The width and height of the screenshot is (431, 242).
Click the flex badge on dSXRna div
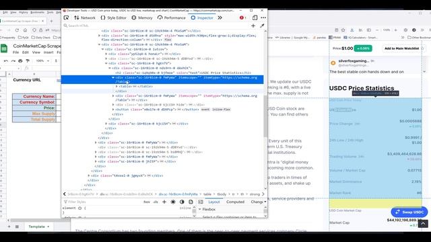(168, 40)
